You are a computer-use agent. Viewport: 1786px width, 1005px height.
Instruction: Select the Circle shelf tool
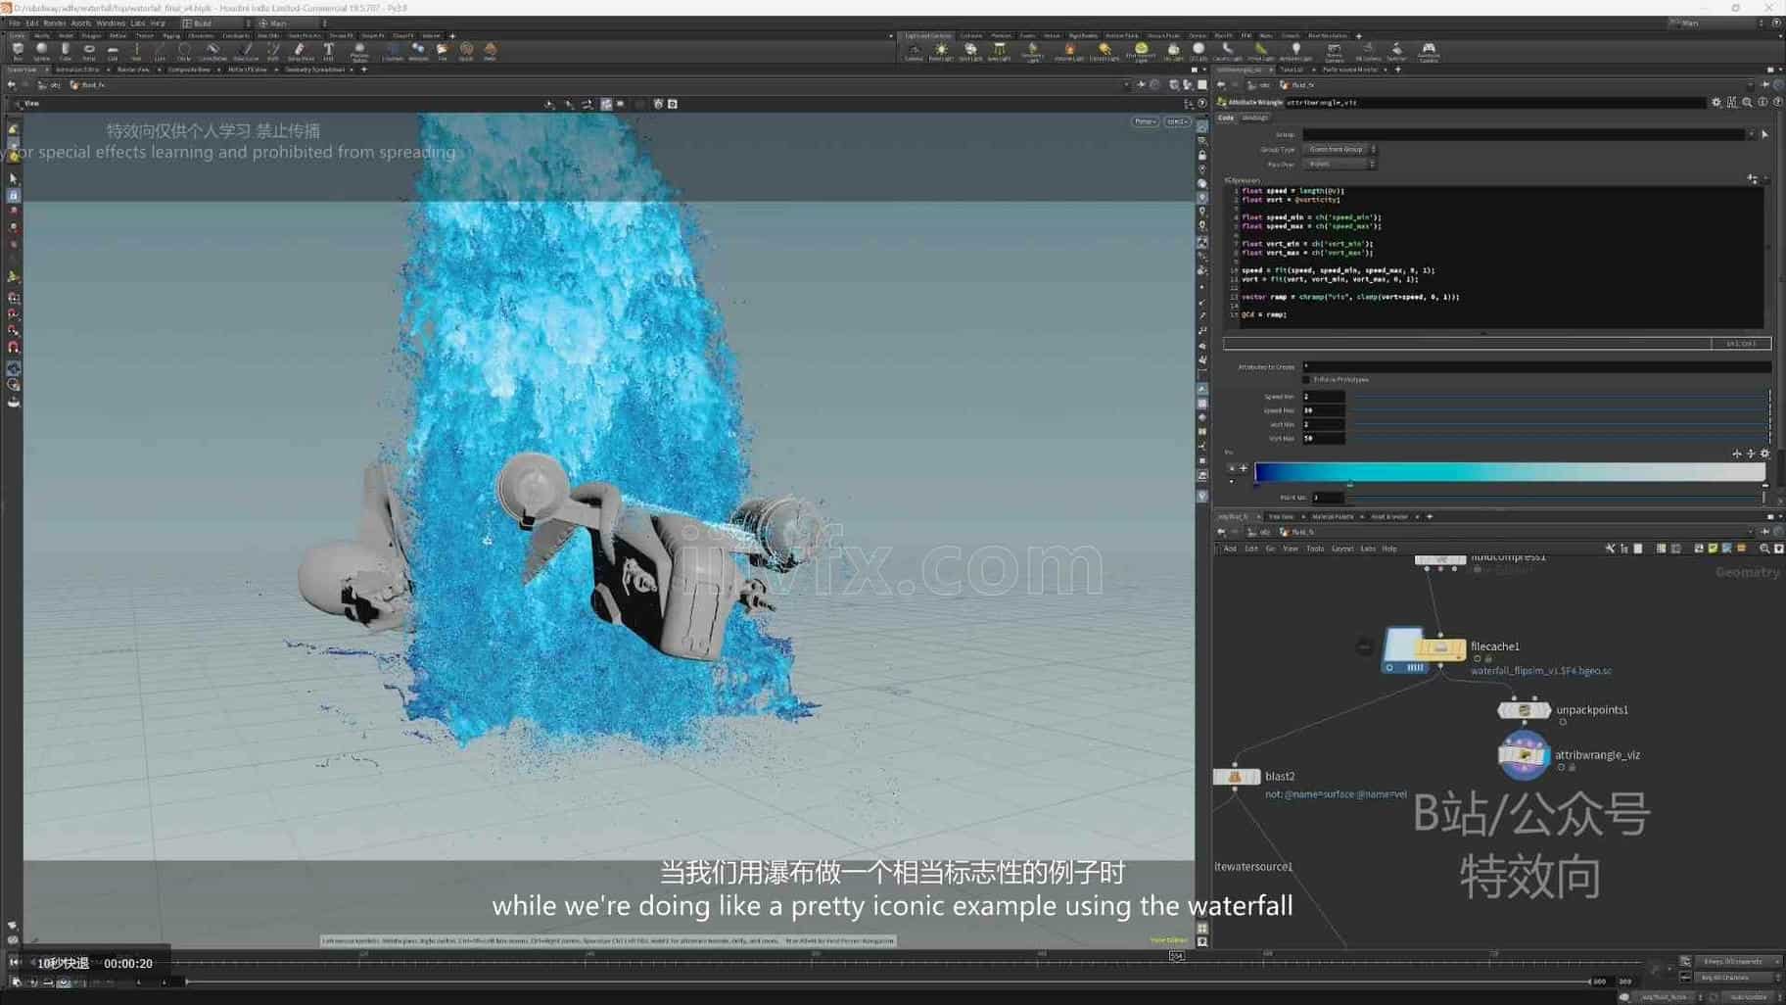point(184,50)
